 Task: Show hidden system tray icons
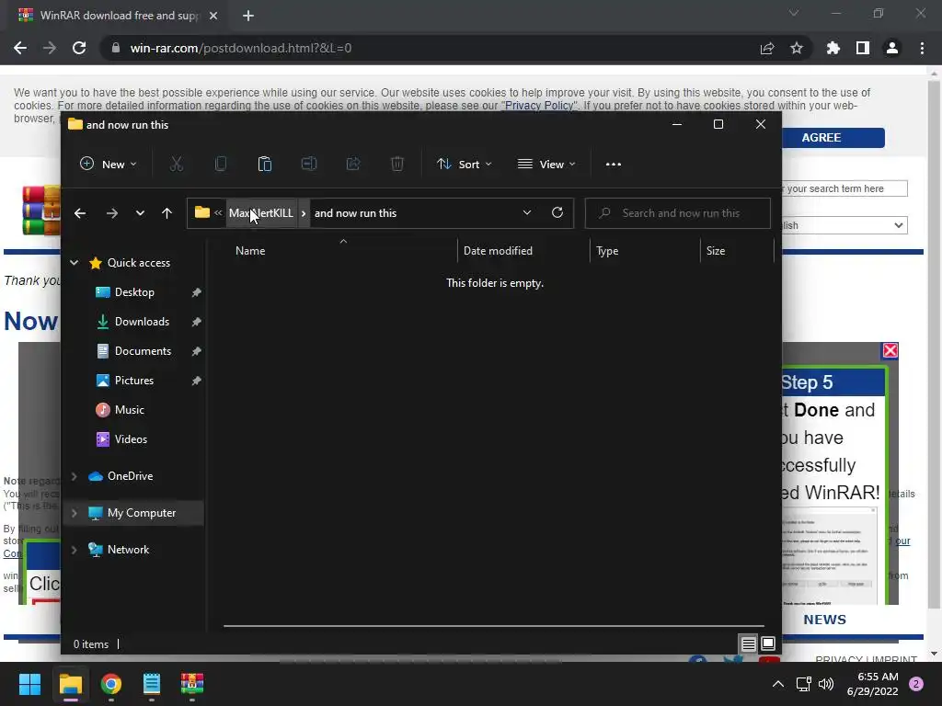(778, 684)
